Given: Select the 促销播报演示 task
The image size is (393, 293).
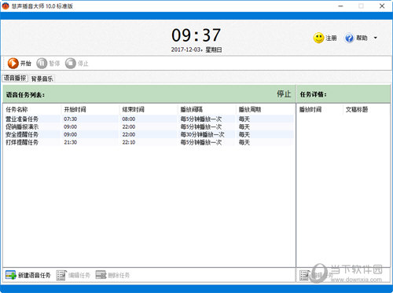Looking at the screenshot, I should tap(149, 126).
